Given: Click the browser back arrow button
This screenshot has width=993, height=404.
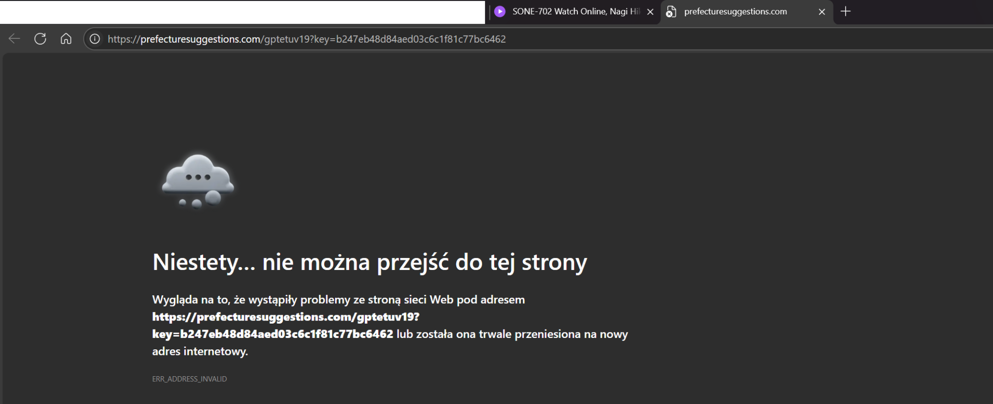Looking at the screenshot, I should click(x=14, y=39).
